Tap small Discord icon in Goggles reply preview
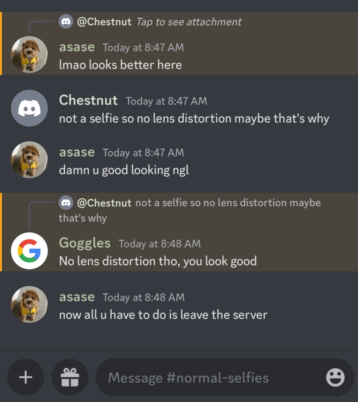The image size is (358, 402). (x=66, y=203)
